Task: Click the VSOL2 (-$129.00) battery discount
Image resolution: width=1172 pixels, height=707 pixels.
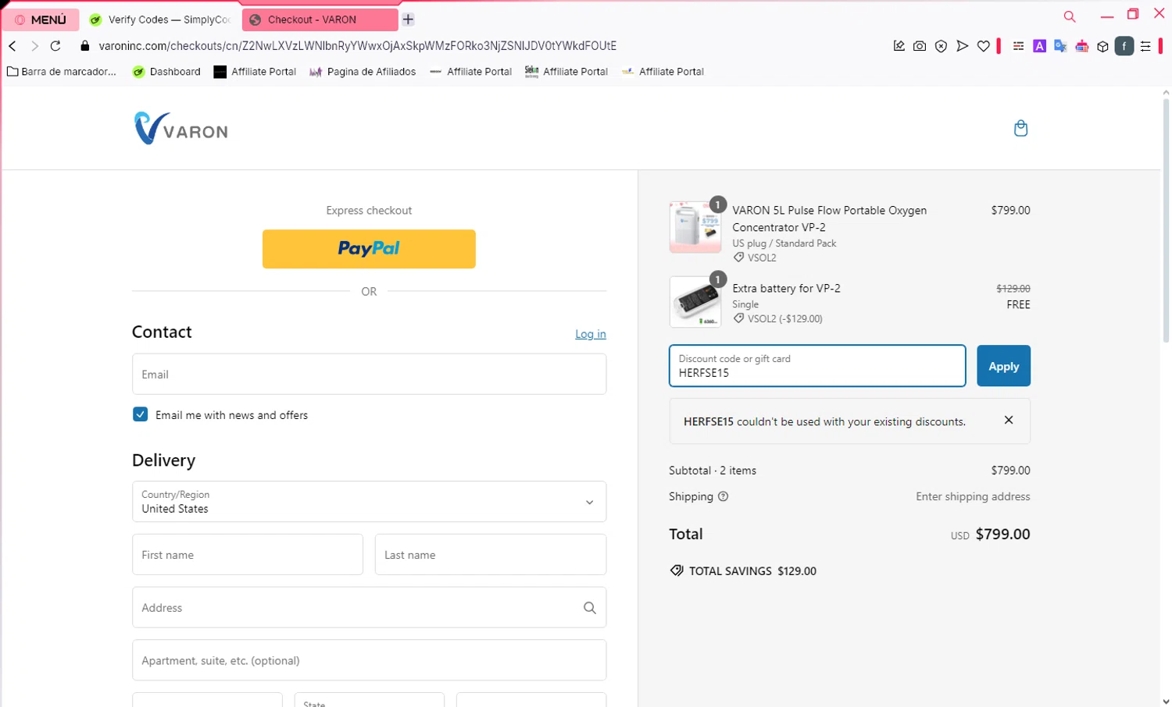Action: pyautogui.click(x=777, y=318)
